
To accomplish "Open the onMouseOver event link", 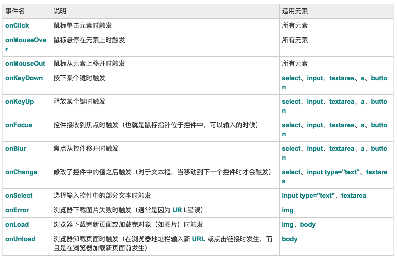I will (x=26, y=40).
